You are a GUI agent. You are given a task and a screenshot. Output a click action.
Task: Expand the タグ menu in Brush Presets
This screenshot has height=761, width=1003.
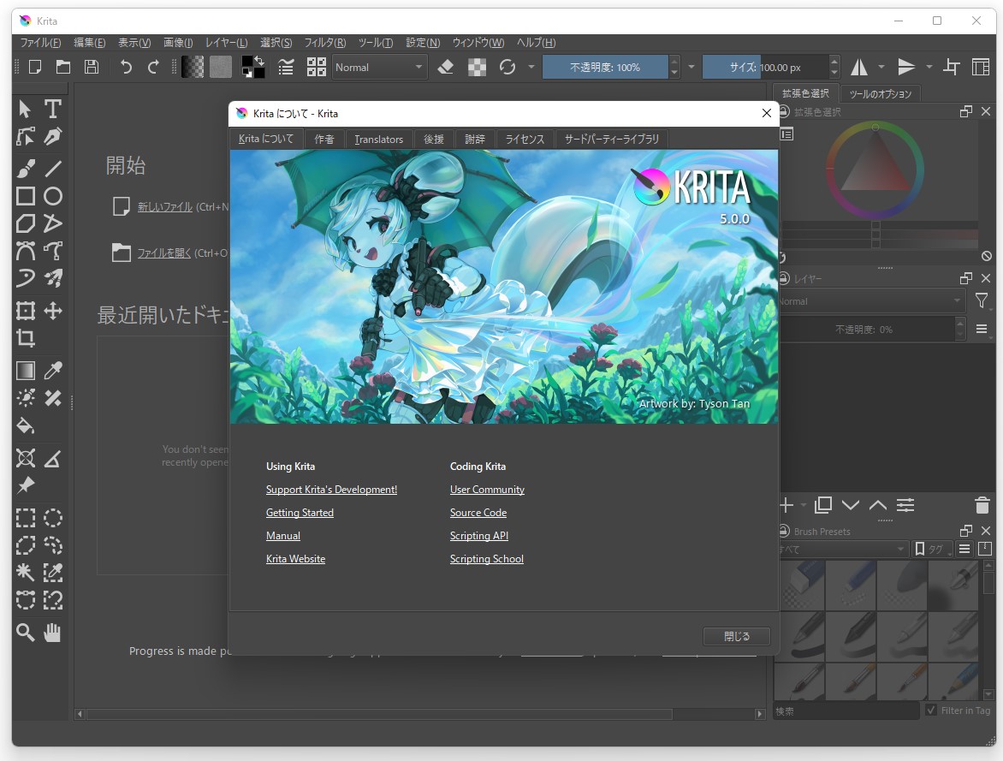933,549
